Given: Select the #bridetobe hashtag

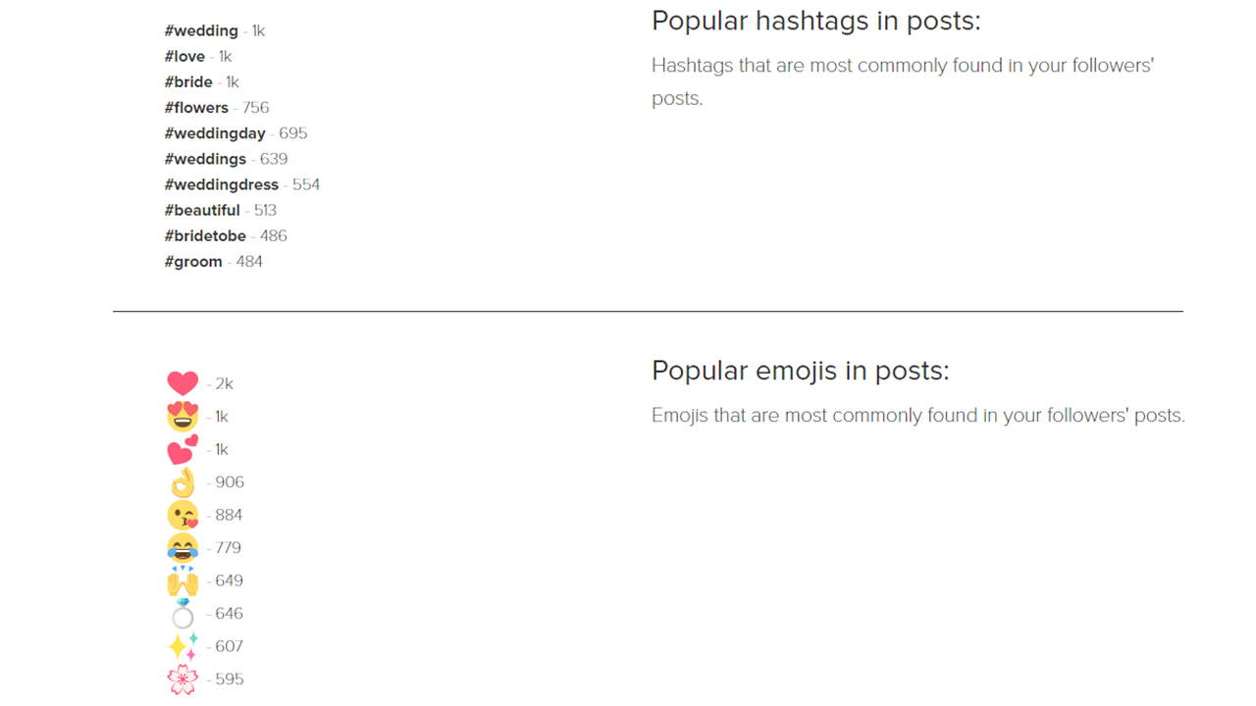Looking at the screenshot, I should 205,235.
